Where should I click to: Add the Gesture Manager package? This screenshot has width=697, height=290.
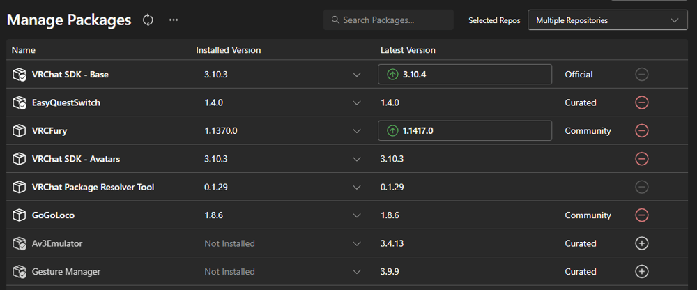click(641, 271)
